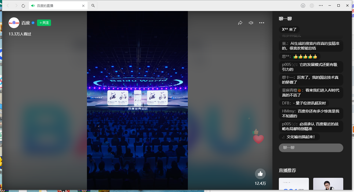Open the recommended stream with man in glasses
354x192 pixels.
coord(328,184)
